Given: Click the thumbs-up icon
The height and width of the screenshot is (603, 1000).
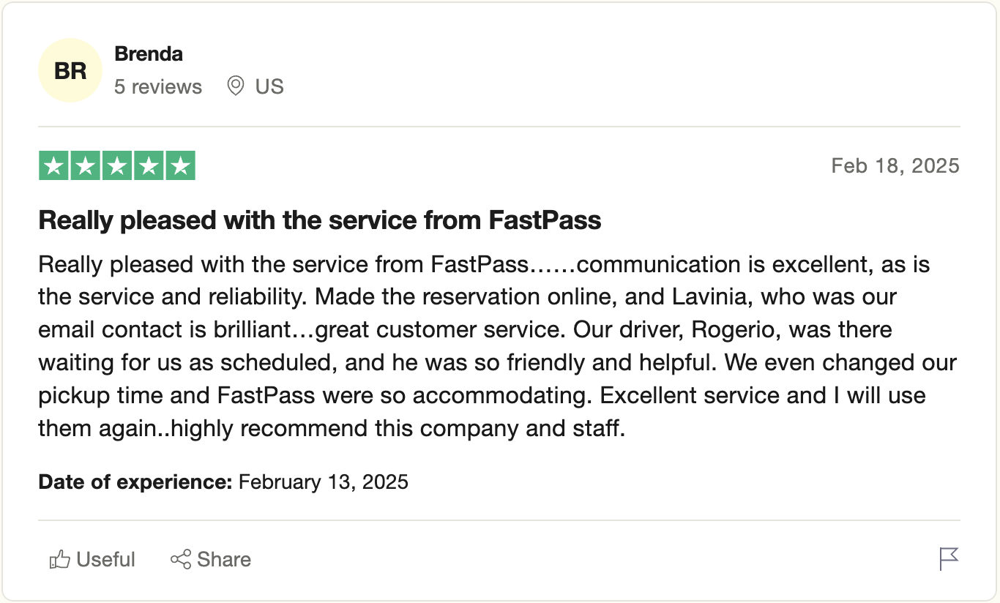Looking at the screenshot, I should pyautogui.click(x=59, y=560).
